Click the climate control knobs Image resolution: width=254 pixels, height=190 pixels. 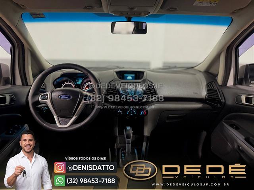[132, 112]
